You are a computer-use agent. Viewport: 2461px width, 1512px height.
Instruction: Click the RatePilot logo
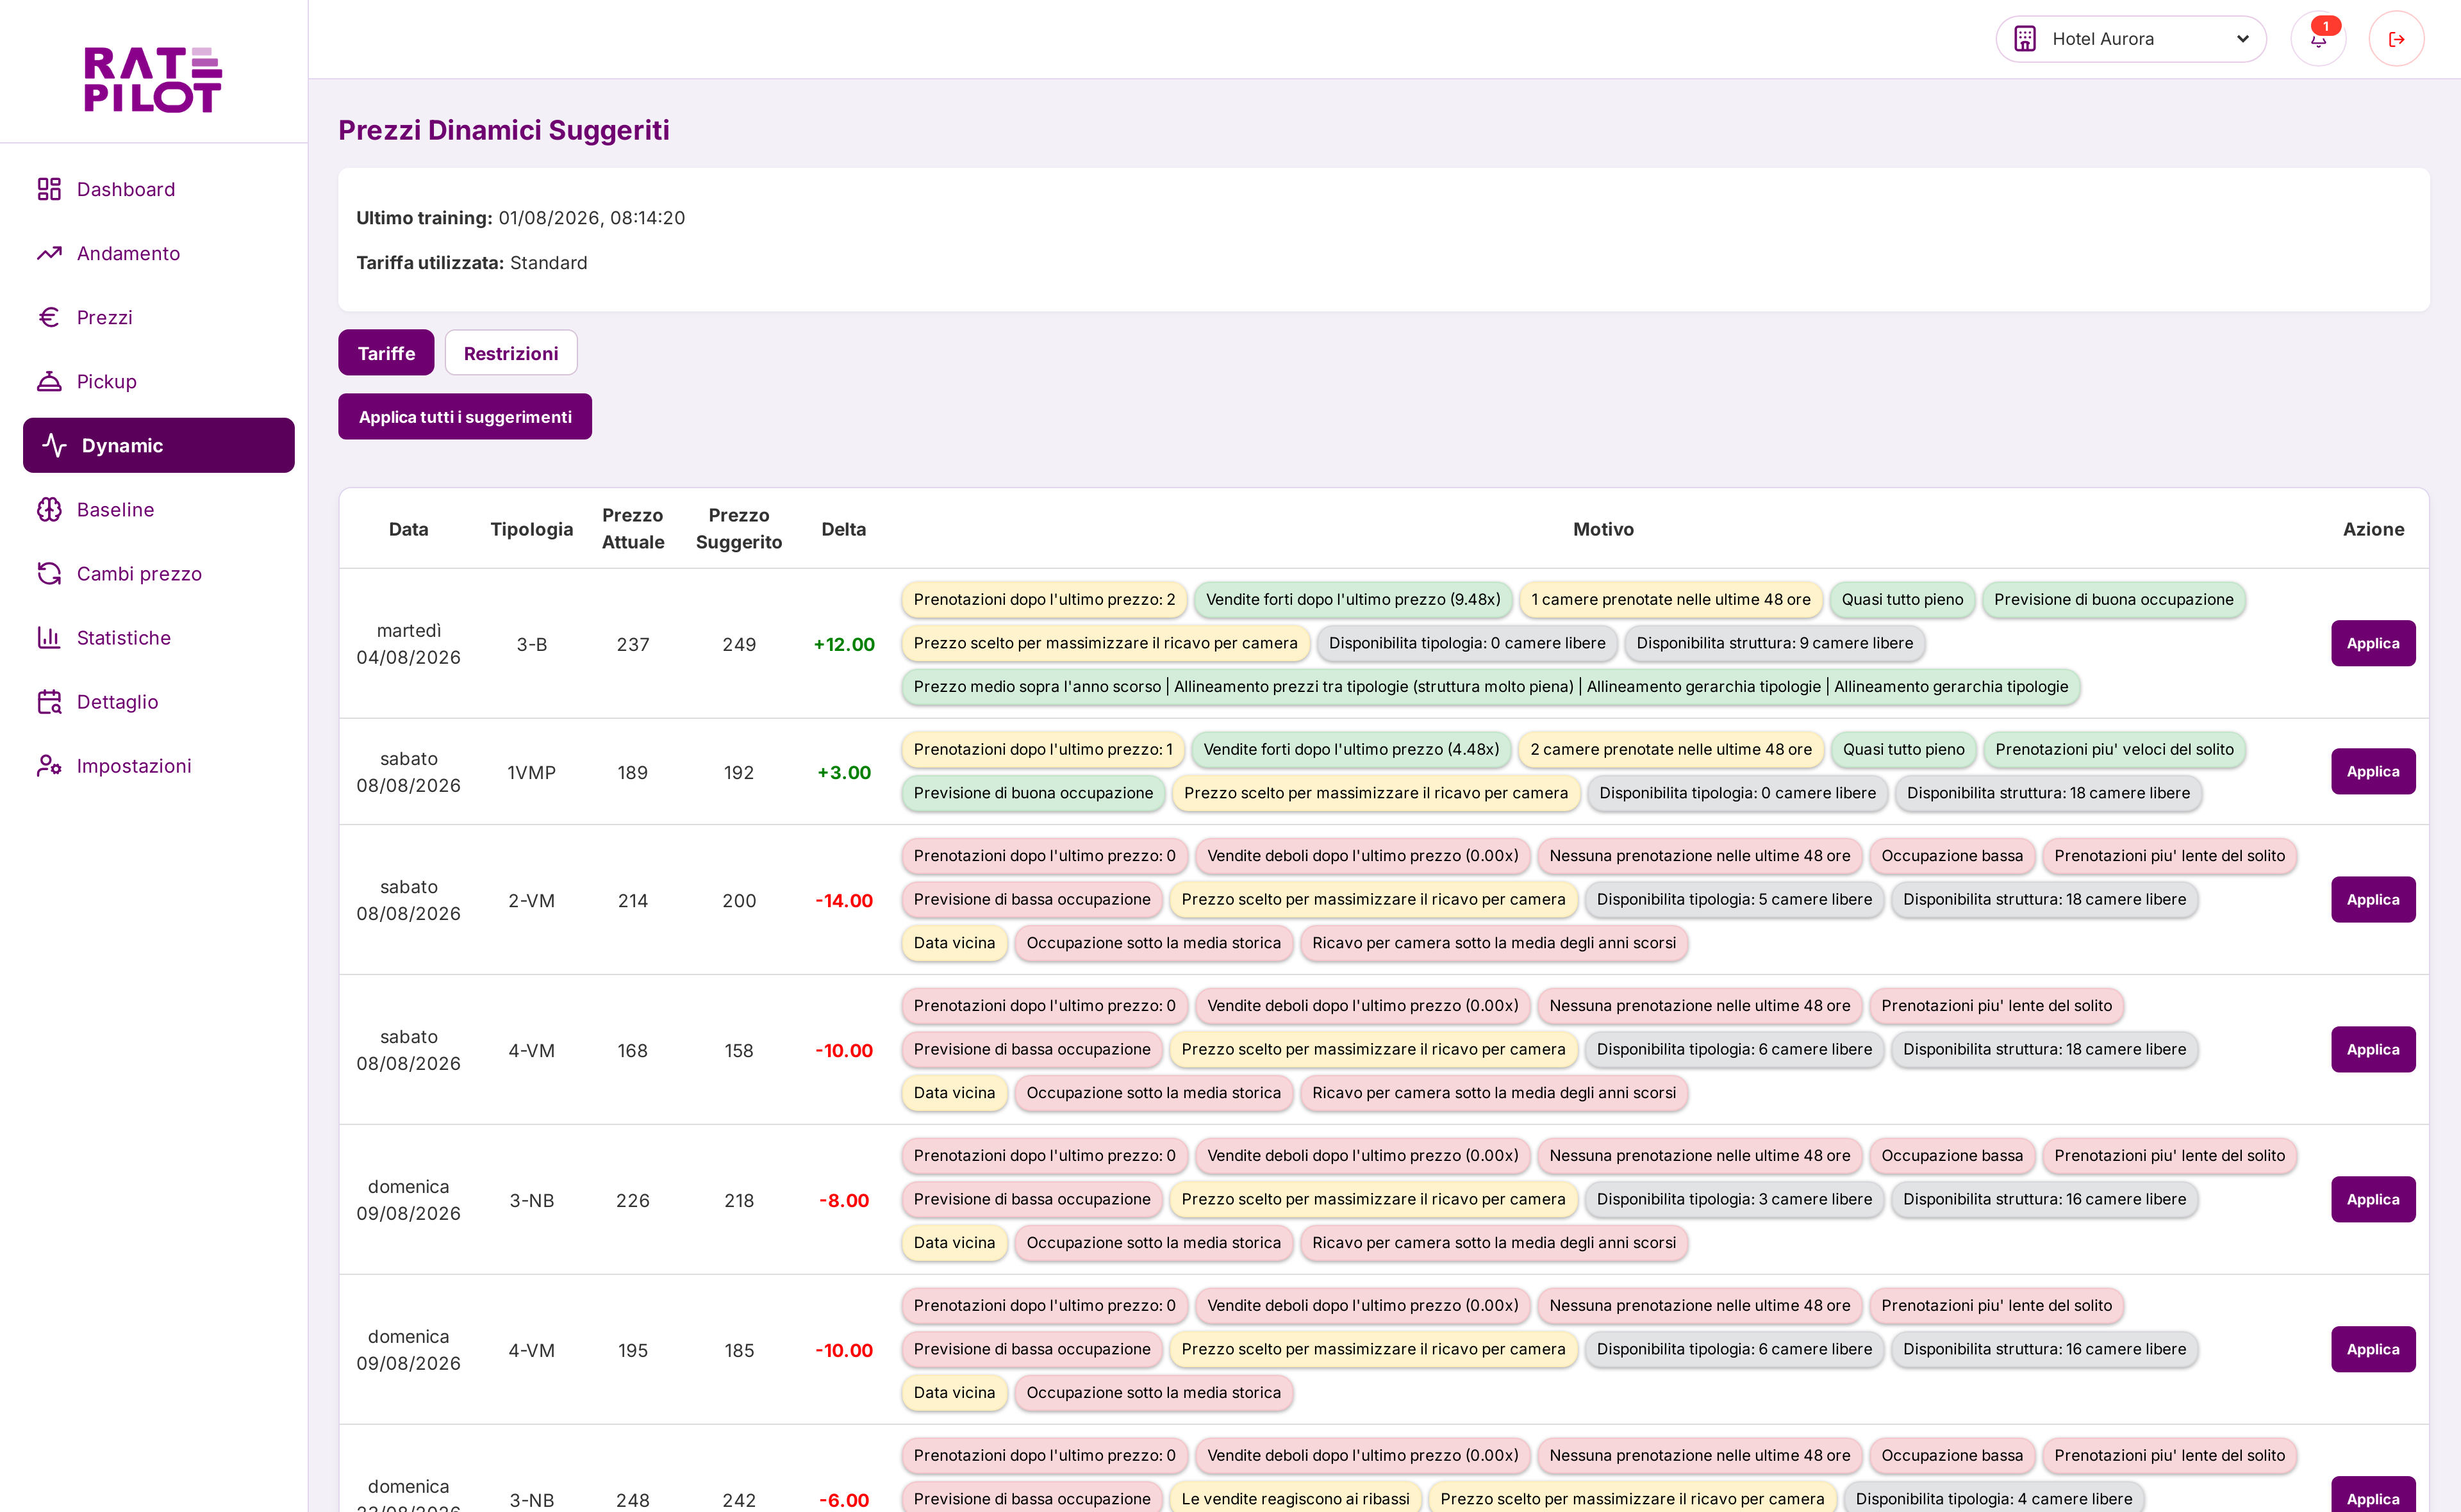pyautogui.click(x=153, y=79)
